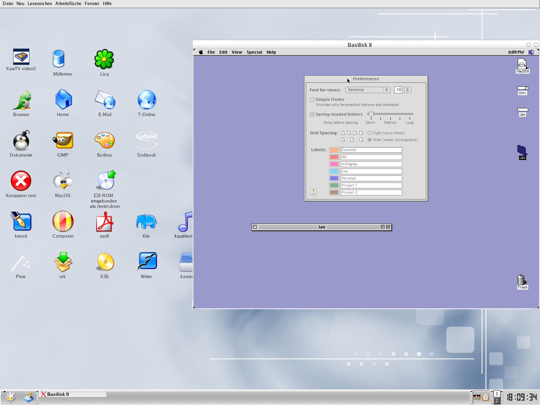Open the Apple menu in Basilisk
Screen dimensions: 540x405
[201, 52]
